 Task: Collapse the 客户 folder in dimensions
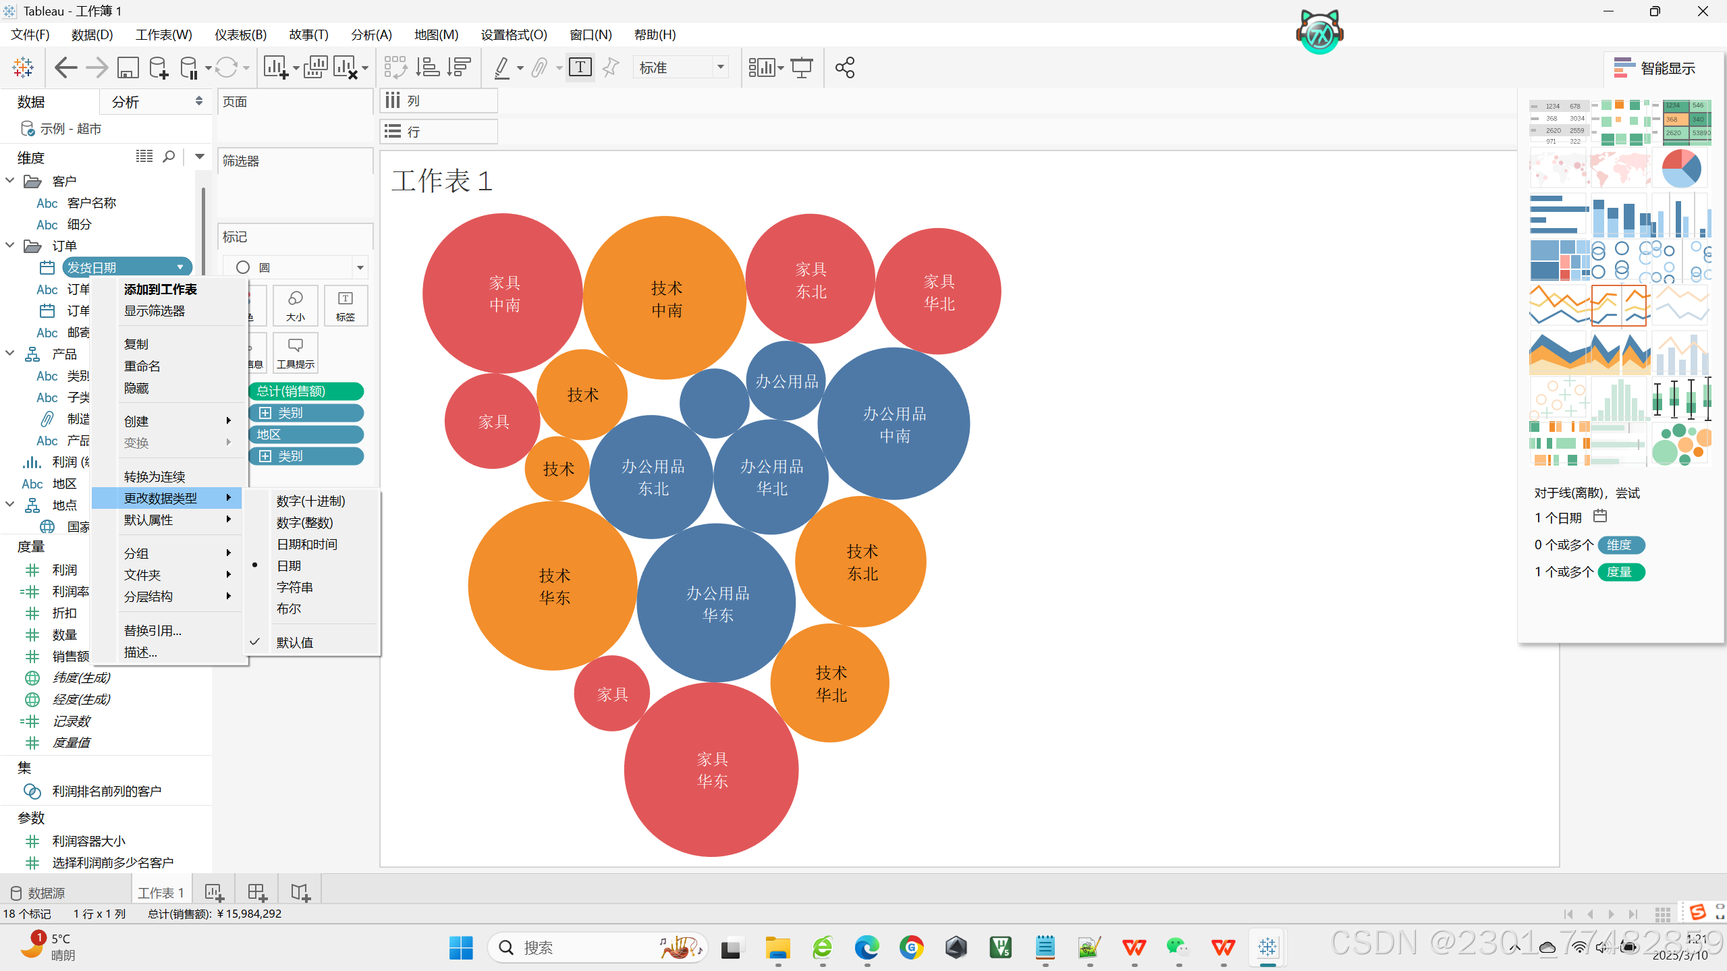pyautogui.click(x=10, y=181)
